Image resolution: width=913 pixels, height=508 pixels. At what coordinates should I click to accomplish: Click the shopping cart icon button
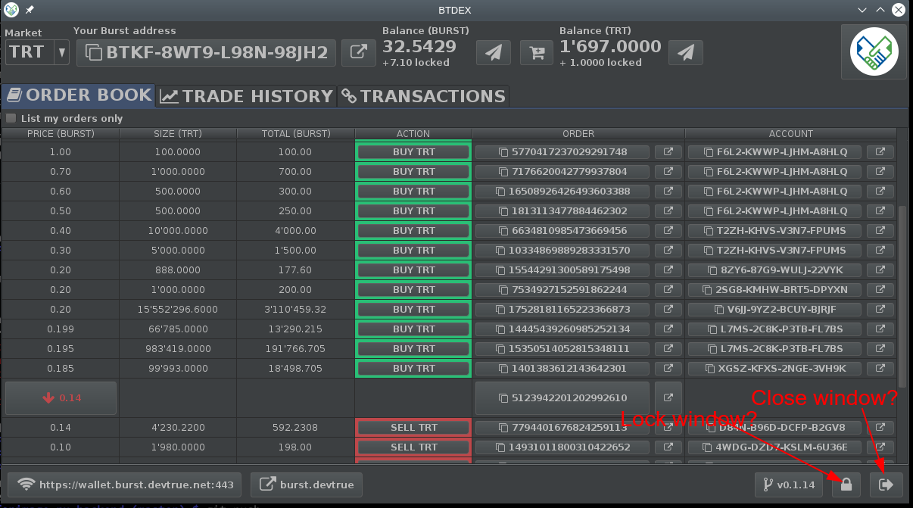point(537,52)
